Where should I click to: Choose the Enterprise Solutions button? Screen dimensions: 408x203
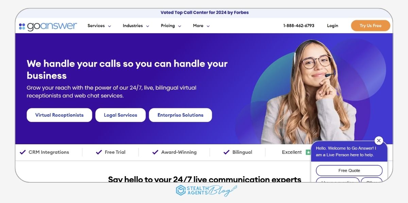coord(181,115)
